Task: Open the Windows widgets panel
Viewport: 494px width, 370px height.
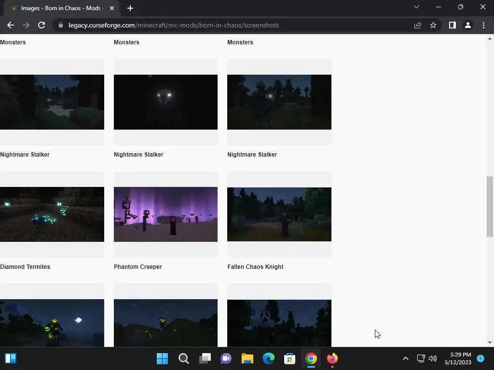Action: [x=11, y=358]
